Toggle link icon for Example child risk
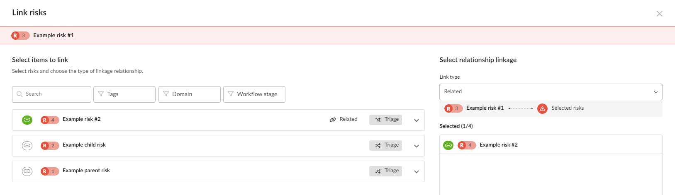Screen dimensions: 675x195 click(x=27, y=146)
